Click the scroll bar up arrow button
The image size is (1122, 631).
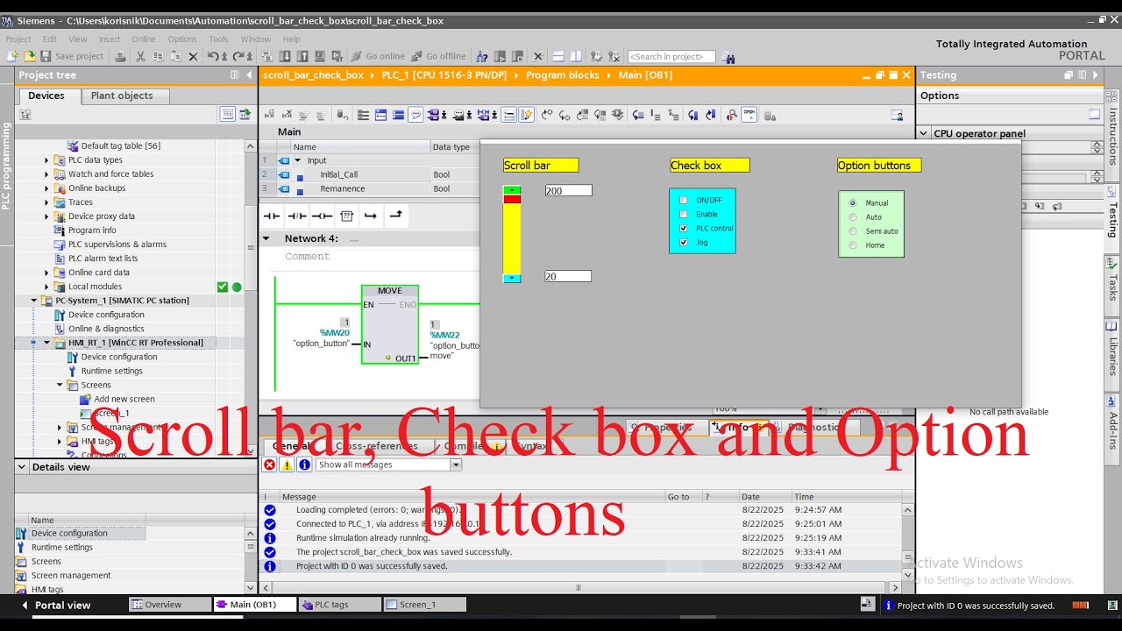pos(512,190)
